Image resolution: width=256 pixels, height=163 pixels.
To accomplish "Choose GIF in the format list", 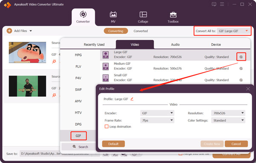I will [79, 136].
